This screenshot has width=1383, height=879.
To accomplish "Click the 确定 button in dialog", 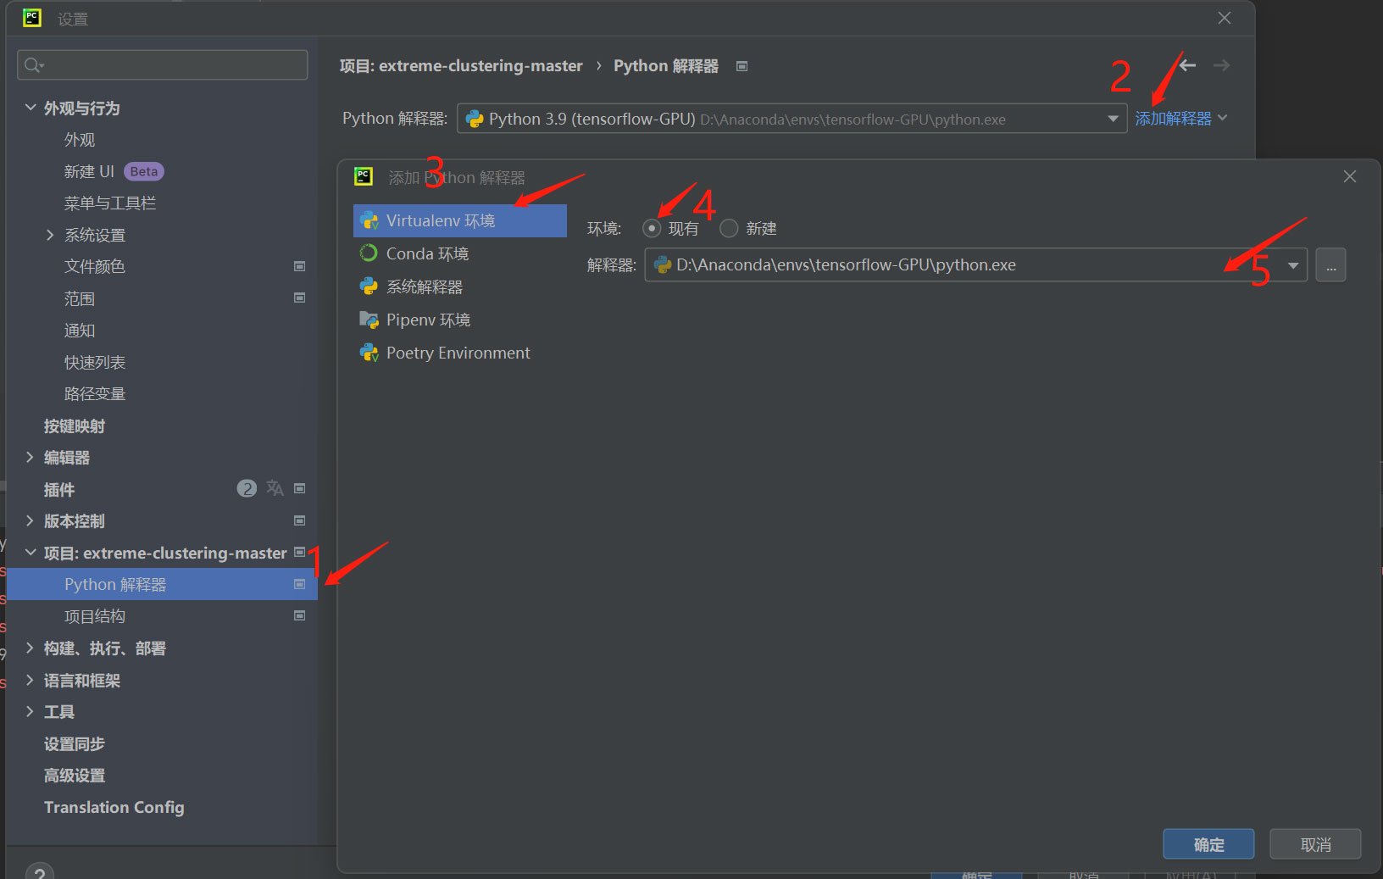I will click(1208, 844).
